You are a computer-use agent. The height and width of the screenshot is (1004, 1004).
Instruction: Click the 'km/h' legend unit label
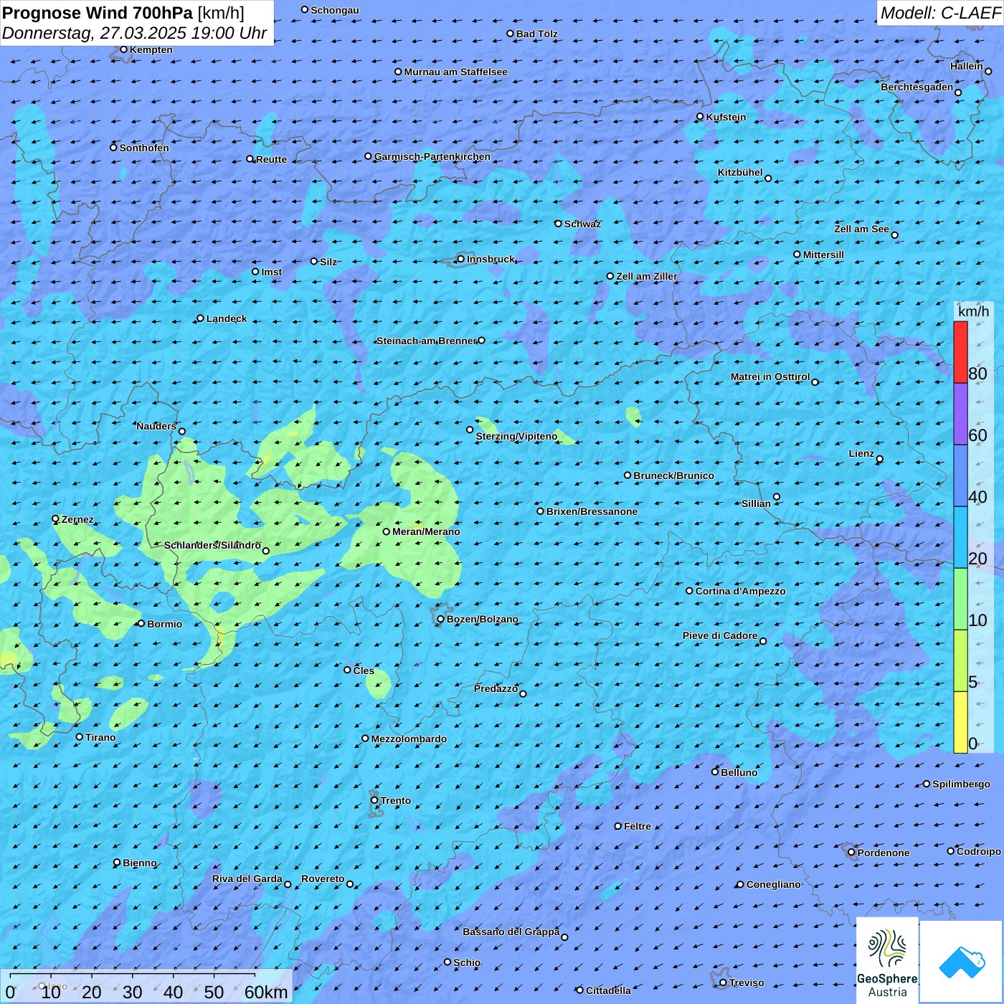(x=973, y=311)
